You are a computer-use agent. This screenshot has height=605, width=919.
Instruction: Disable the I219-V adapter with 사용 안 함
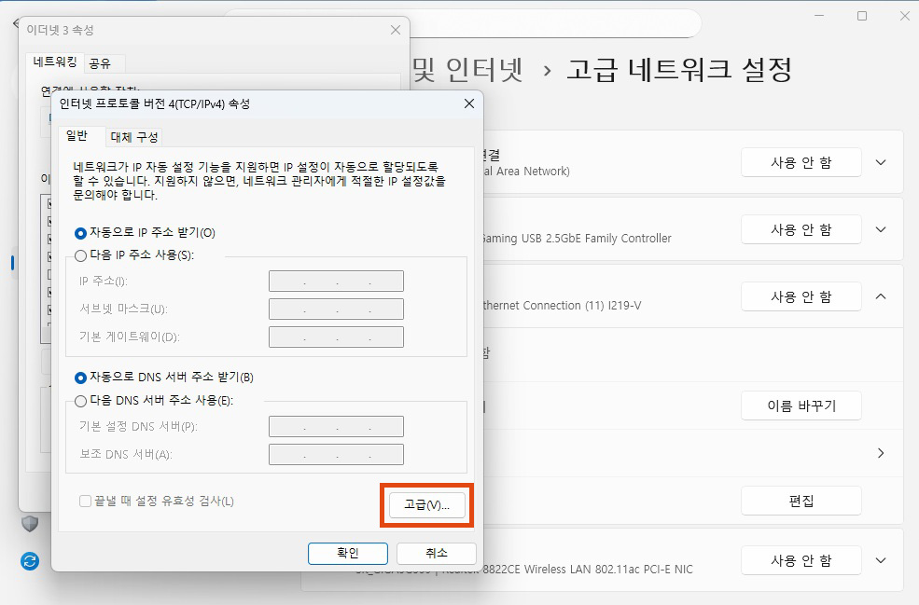click(801, 296)
